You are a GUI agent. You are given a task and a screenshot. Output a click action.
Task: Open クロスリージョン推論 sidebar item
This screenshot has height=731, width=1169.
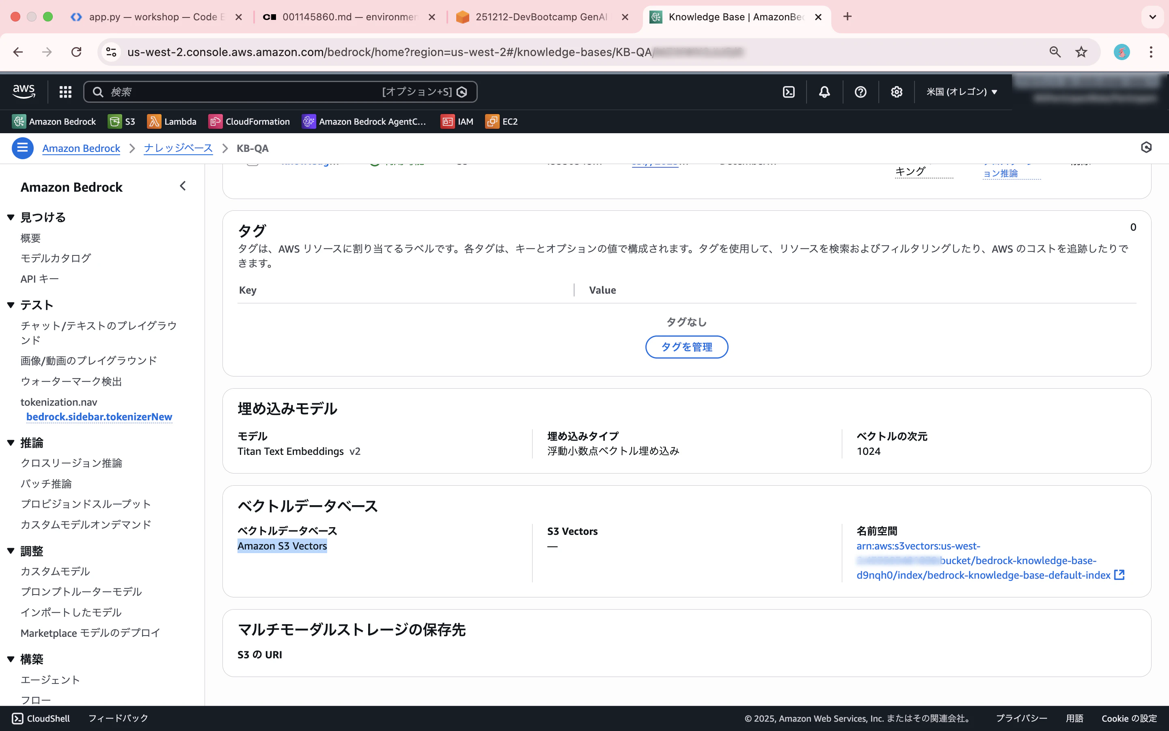coord(71,463)
